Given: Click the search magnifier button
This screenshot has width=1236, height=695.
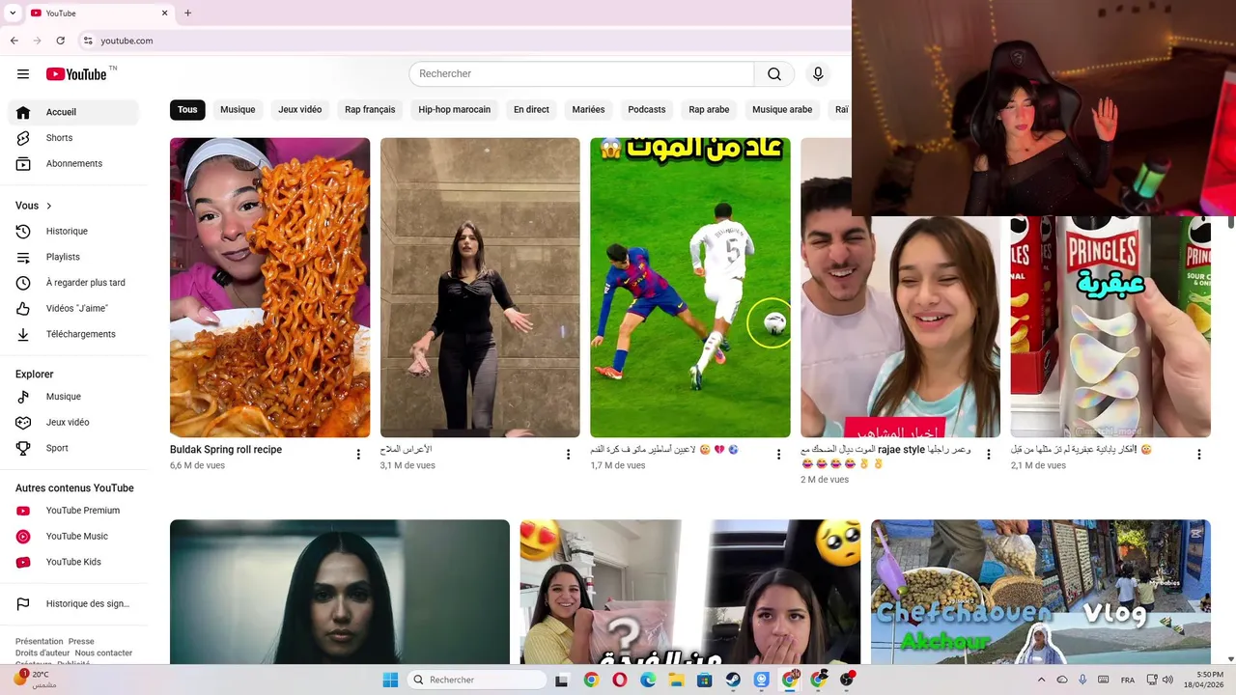Looking at the screenshot, I should pos(774,74).
